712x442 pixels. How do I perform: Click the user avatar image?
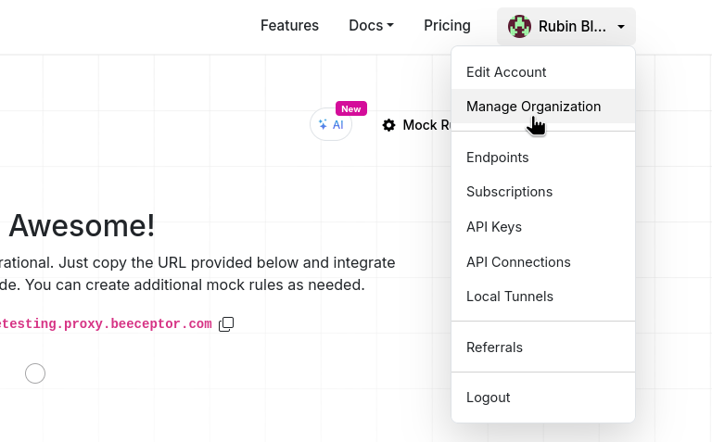[520, 26]
